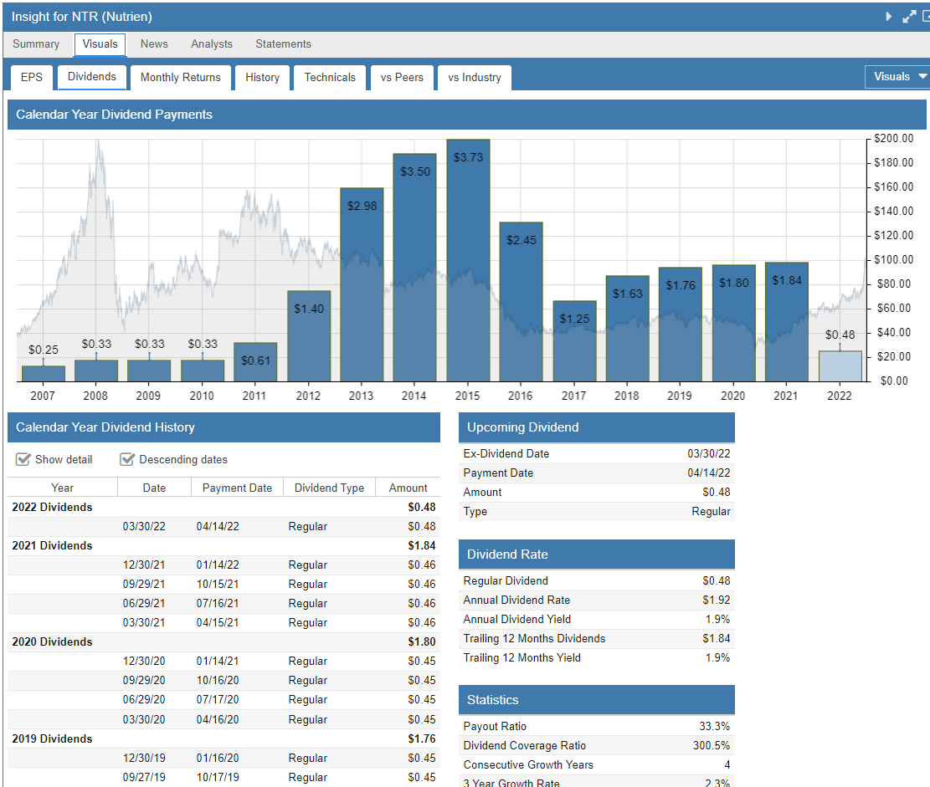Disable Descending dates checkbox

(x=128, y=459)
